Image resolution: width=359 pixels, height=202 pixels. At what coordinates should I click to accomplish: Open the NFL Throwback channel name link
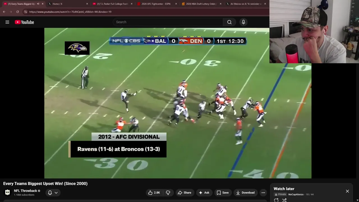[x=26, y=191]
